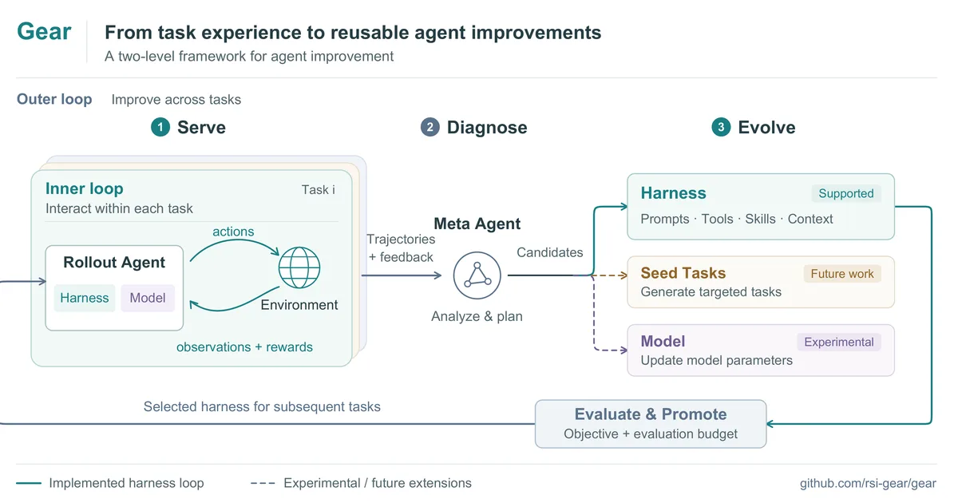Click the Gear logo title

pyautogui.click(x=44, y=32)
